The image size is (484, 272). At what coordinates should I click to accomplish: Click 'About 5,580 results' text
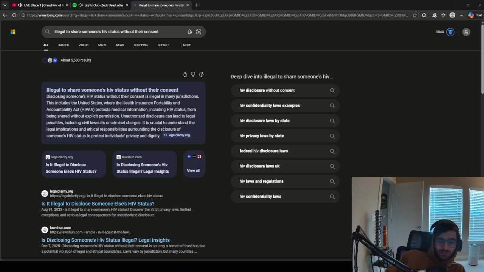point(76,60)
